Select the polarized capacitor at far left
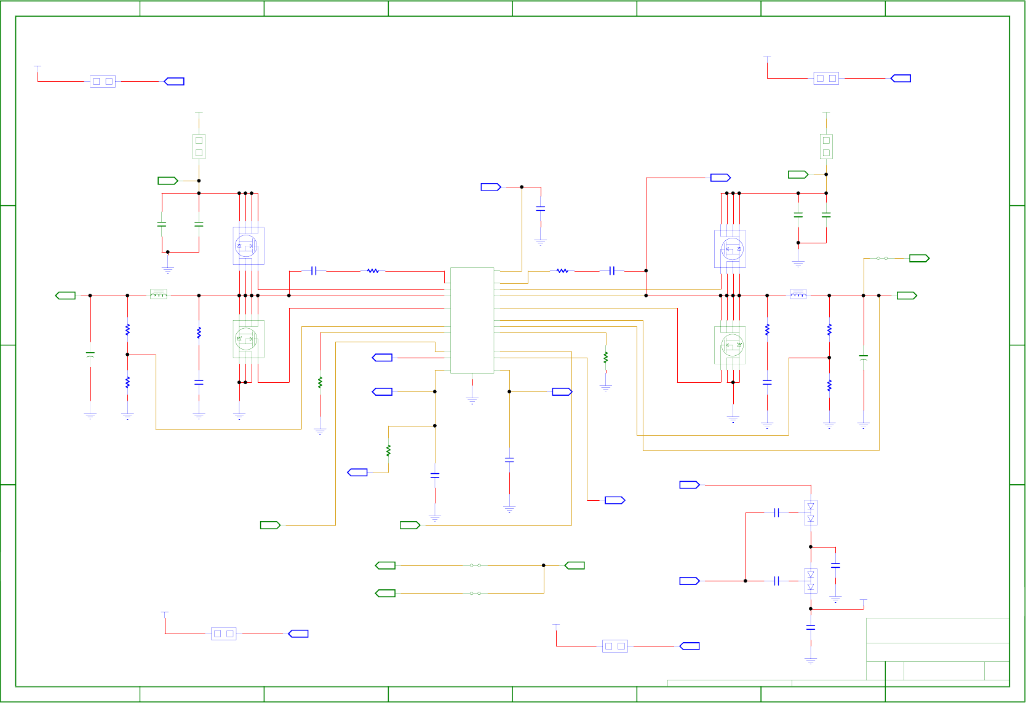1026x703 pixels. tap(90, 355)
